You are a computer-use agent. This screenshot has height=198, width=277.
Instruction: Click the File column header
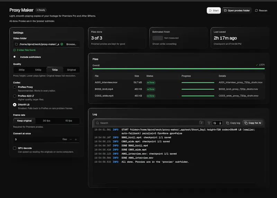[x=97, y=76]
